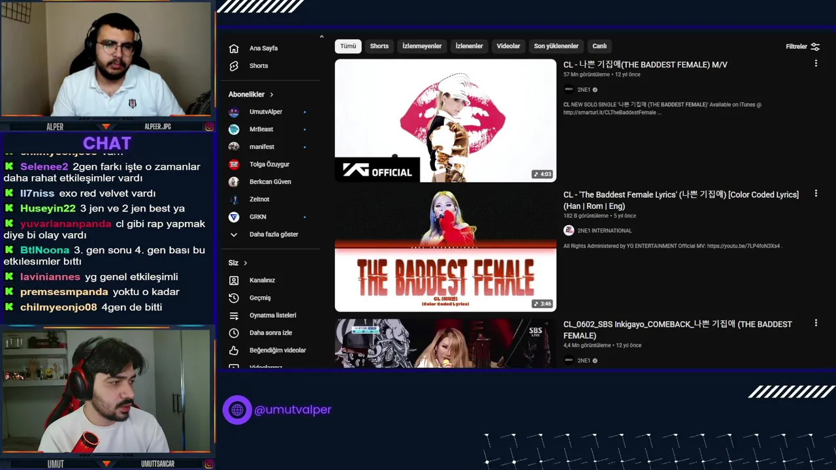Image resolution: width=836 pixels, height=470 pixels.
Task: Open Geçmiş sidebar label
Action: (260, 298)
